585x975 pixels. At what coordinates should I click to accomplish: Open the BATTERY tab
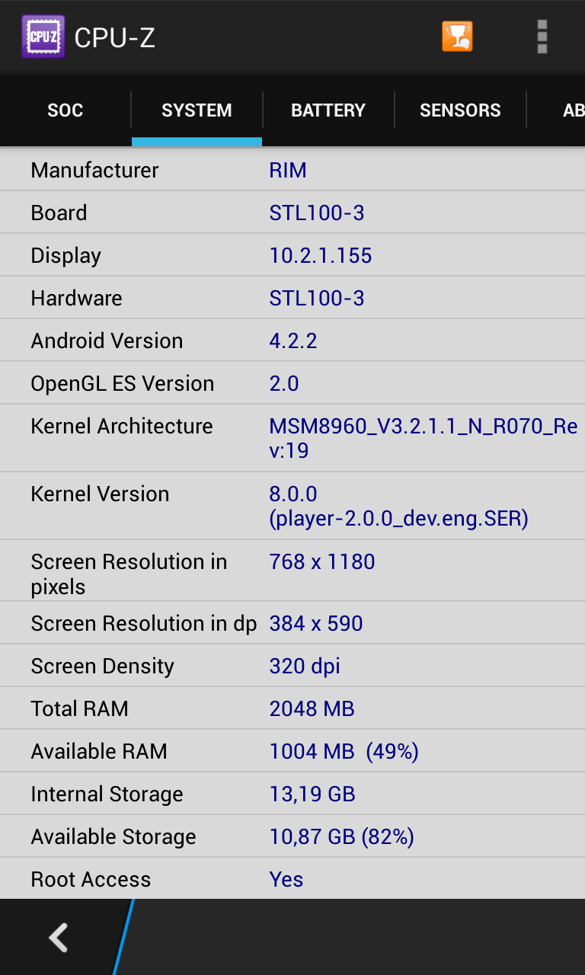click(x=328, y=110)
